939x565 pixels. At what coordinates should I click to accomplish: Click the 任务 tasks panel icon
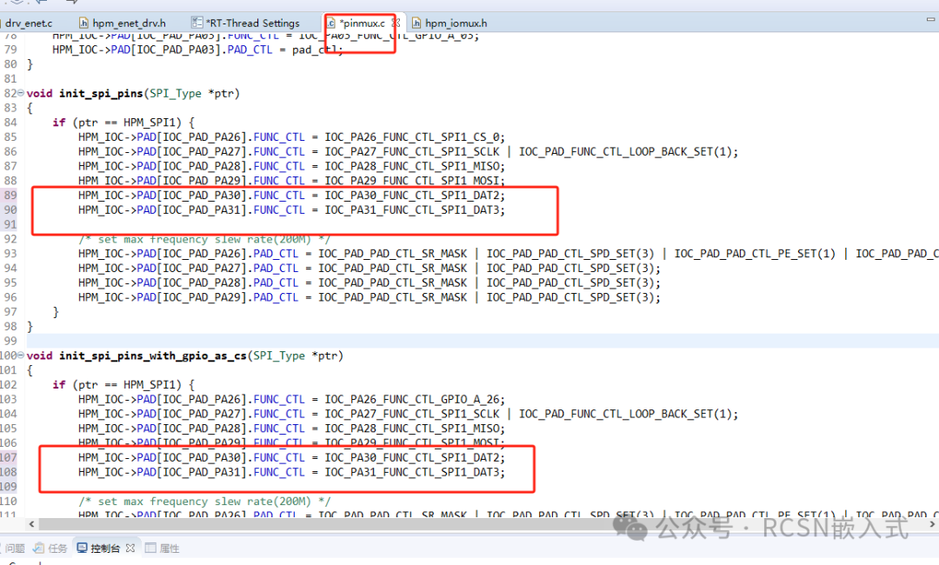coord(39,548)
